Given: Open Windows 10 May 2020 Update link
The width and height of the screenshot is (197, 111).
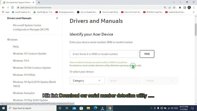Looking at the screenshot, I should [30, 100].
